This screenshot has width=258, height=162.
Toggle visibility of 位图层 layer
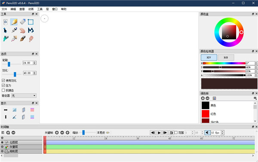[x=2, y=142]
